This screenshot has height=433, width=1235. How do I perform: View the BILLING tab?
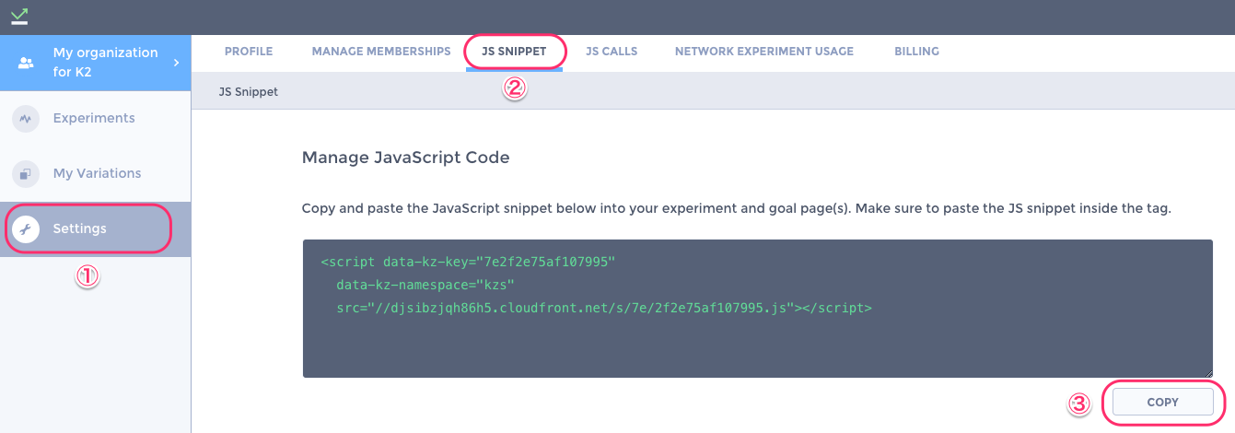click(916, 52)
